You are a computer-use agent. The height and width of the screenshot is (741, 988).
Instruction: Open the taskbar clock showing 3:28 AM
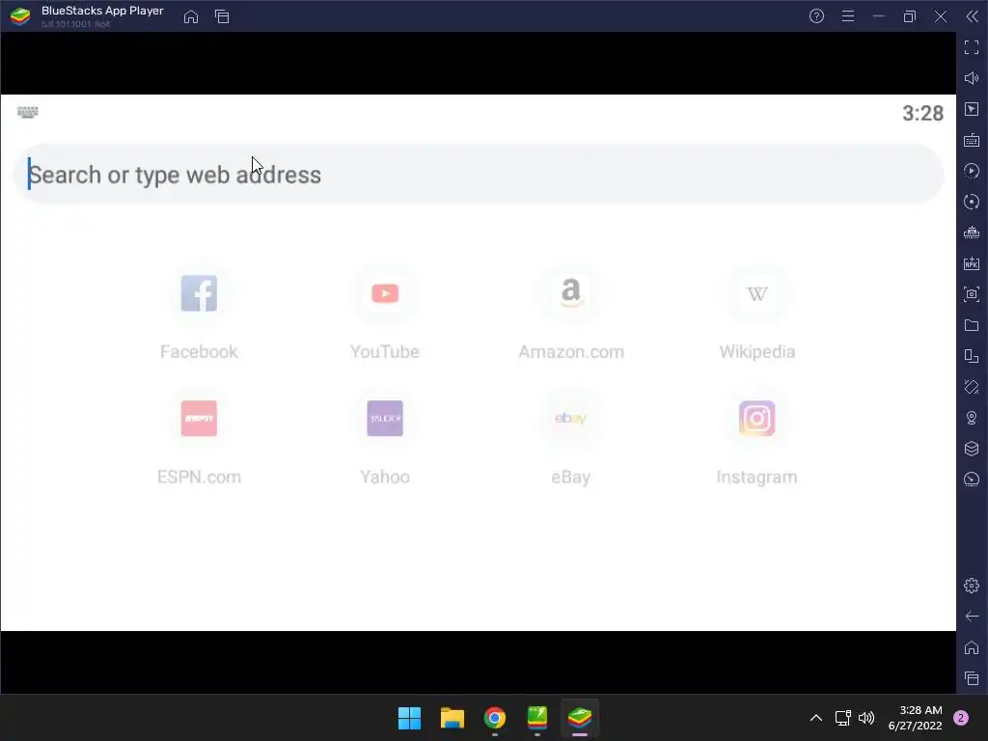point(916,718)
